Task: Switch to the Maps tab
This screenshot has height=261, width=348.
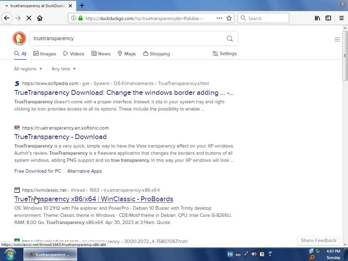Action: point(126,54)
